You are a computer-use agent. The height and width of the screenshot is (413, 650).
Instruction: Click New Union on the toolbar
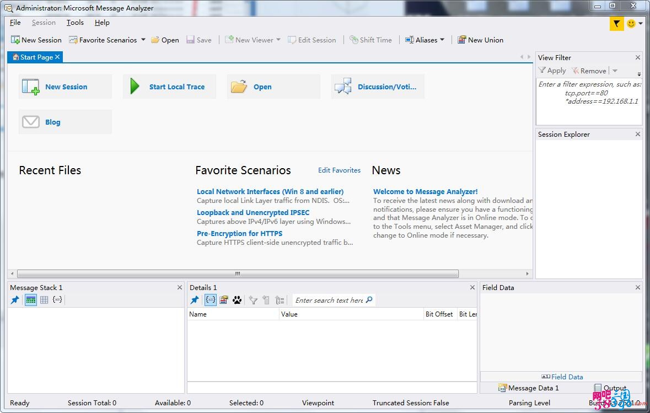tap(480, 40)
